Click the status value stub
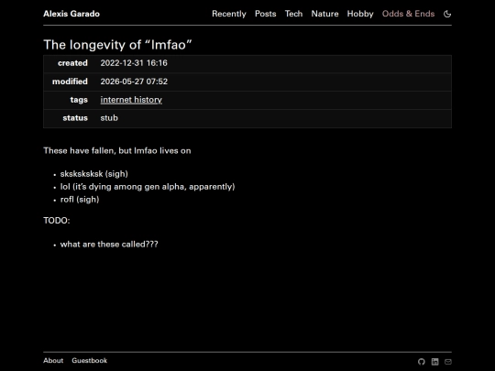This screenshot has height=371, width=495. click(x=109, y=118)
